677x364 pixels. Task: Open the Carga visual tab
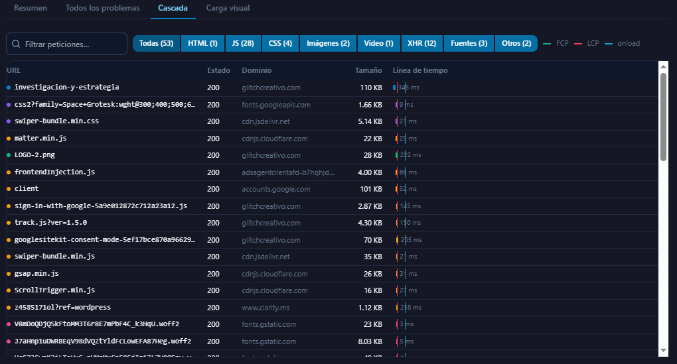[x=228, y=8]
